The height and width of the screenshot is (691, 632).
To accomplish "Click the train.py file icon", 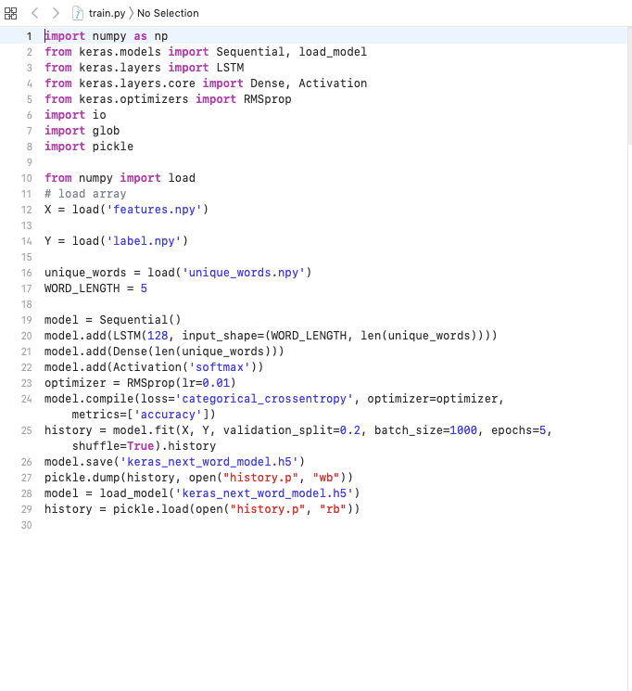I will click(78, 13).
